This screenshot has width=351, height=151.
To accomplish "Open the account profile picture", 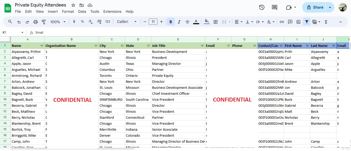I will (343, 7).
